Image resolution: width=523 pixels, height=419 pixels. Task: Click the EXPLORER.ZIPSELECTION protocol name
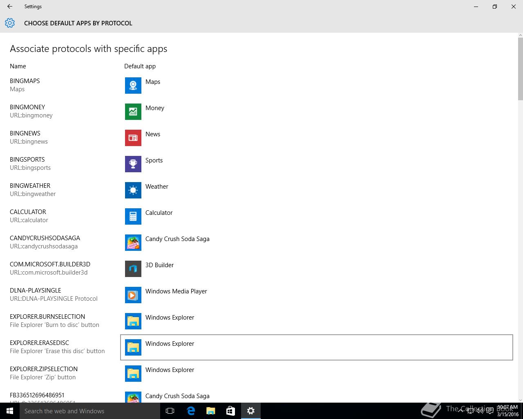(x=44, y=369)
